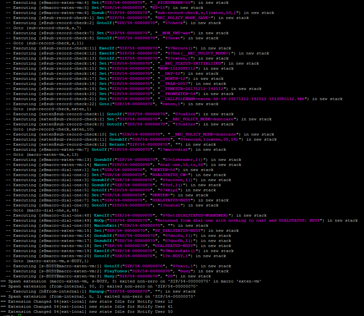Click the "Goto (sub-record-check,s,11)" line

pos(48,43)
